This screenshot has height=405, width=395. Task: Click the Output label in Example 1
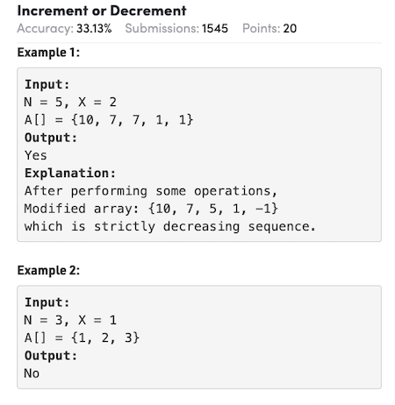point(51,138)
